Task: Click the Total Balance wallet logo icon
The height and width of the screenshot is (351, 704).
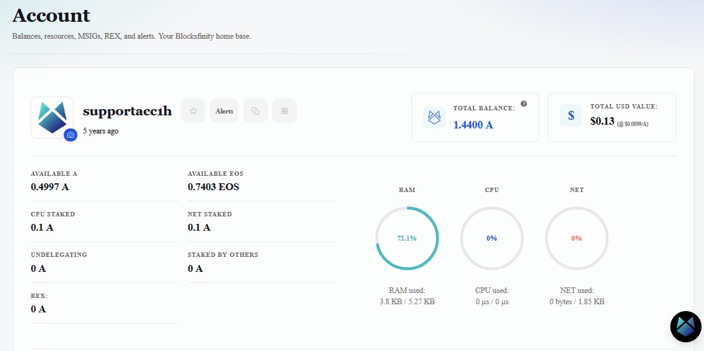Action: 434,117
